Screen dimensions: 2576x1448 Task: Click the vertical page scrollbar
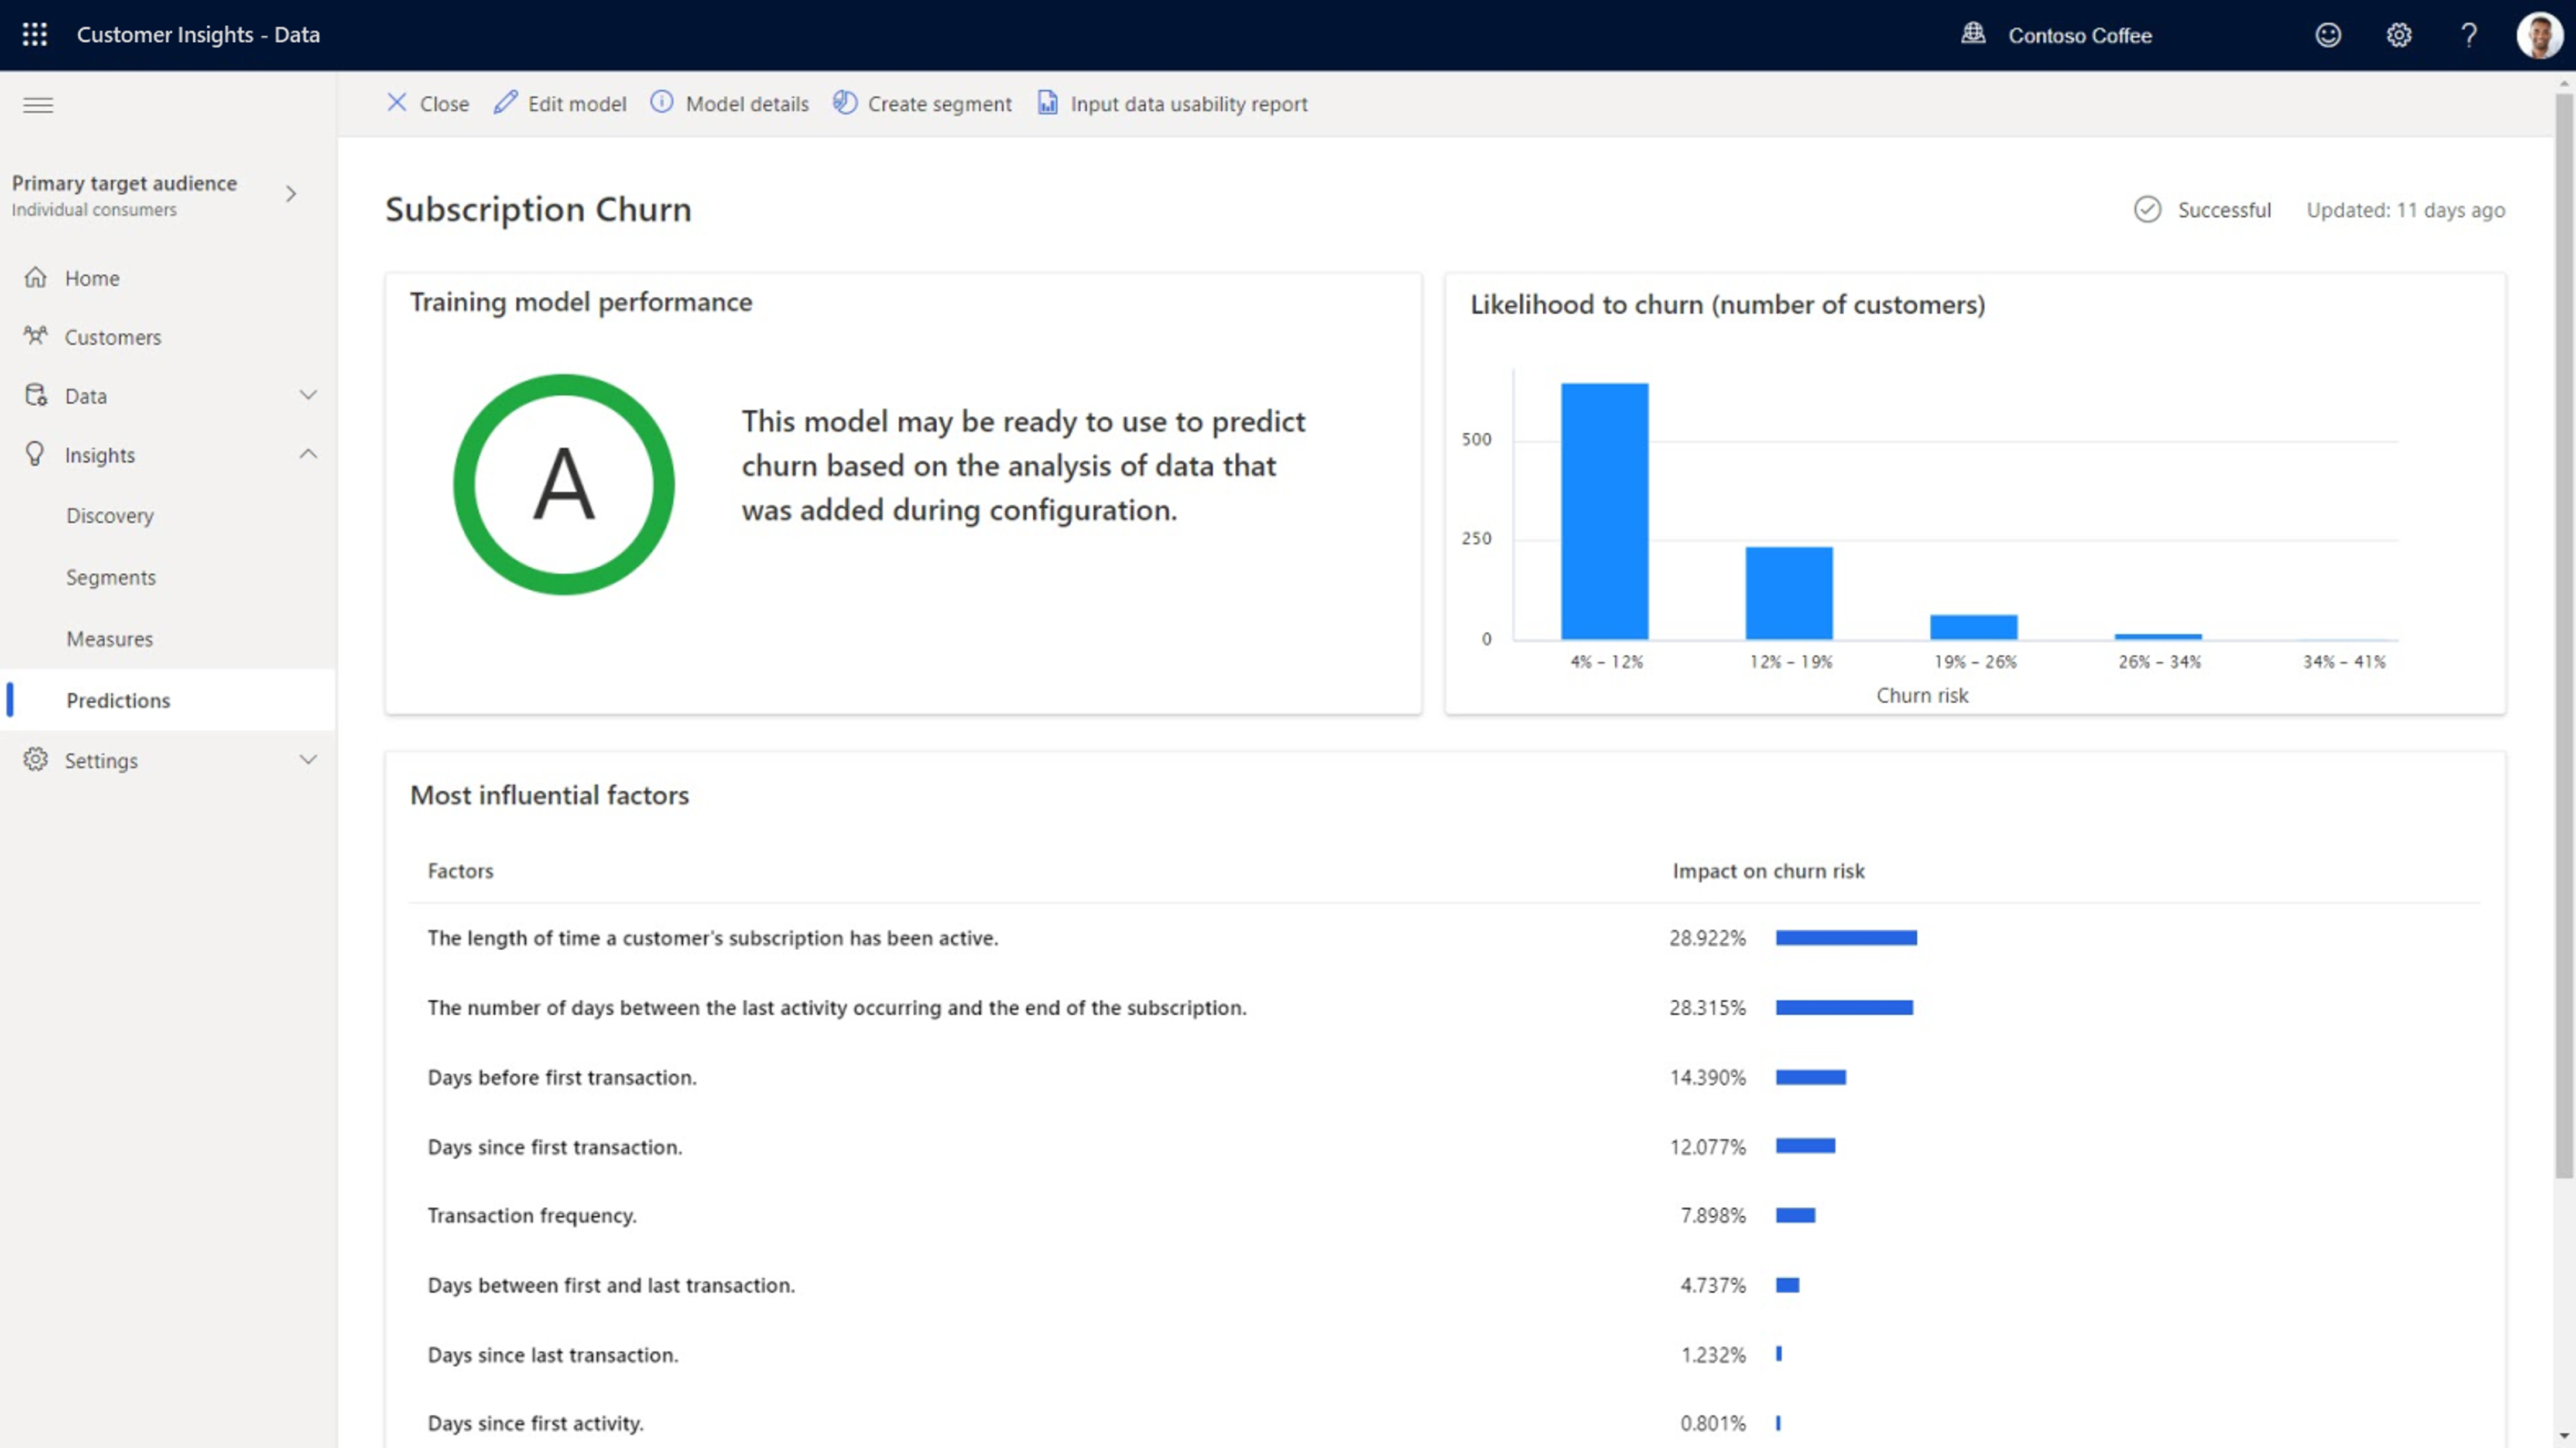tap(2564, 640)
